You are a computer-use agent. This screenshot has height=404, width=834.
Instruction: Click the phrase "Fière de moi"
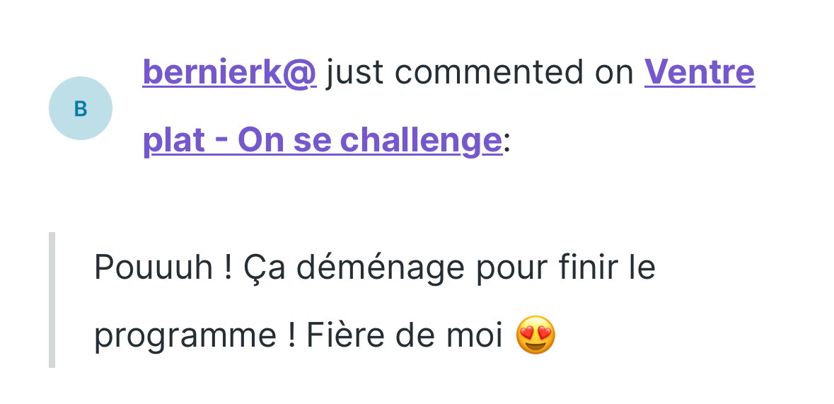[x=405, y=335]
